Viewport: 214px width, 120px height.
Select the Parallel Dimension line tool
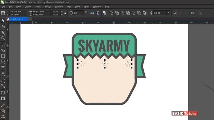click(x=3, y=81)
